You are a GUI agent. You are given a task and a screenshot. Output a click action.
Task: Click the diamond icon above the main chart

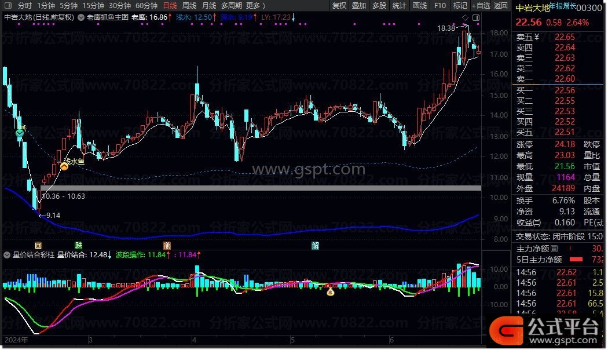(x=466, y=17)
